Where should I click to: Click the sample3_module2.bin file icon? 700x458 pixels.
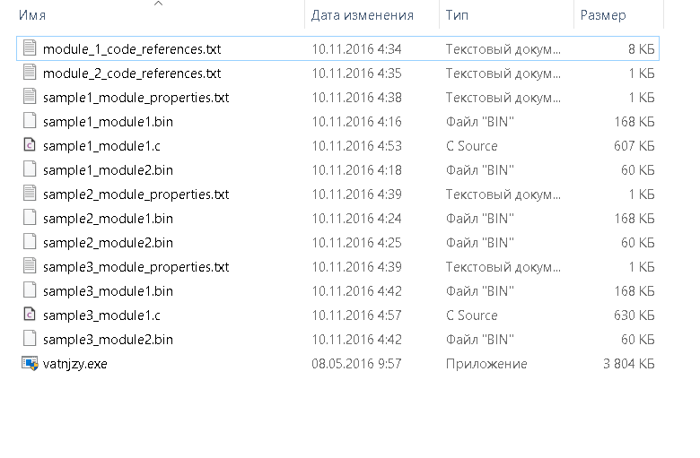pyautogui.click(x=30, y=340)
